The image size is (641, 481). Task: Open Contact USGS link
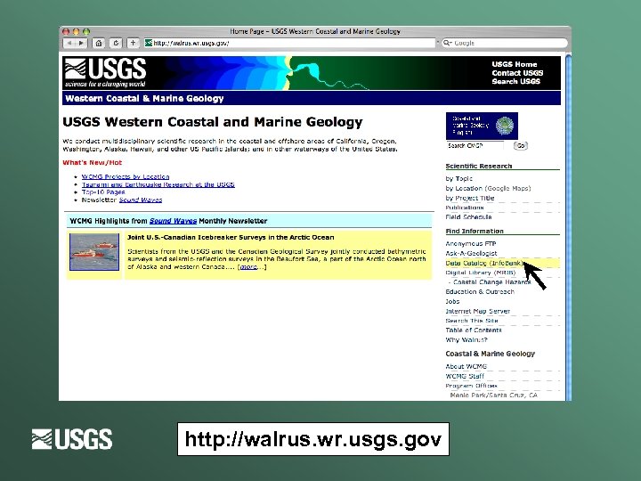517,73
